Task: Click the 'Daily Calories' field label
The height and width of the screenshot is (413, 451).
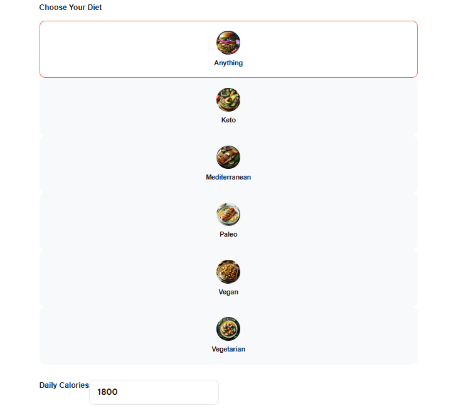Action: coord(64,385)
